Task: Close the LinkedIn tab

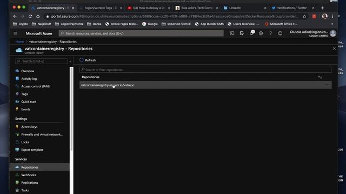Action: [265, 8]
